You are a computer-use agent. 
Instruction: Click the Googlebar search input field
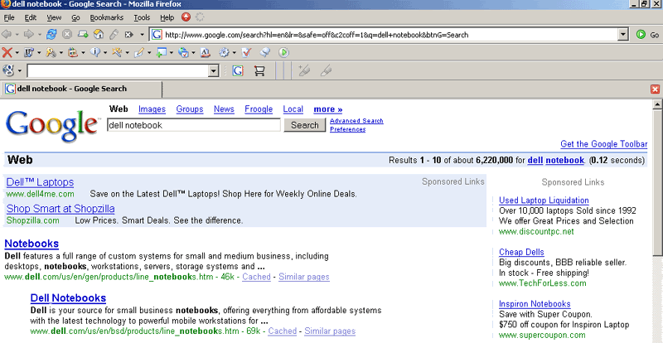tap(118, 71)
